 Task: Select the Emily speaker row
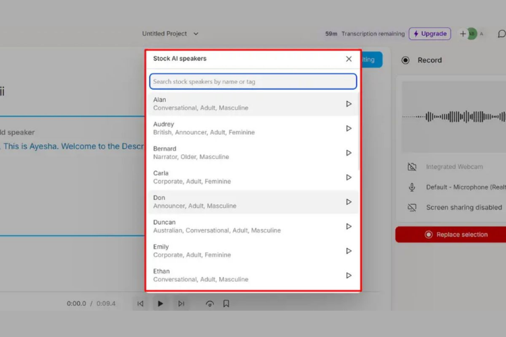point(253,251)
